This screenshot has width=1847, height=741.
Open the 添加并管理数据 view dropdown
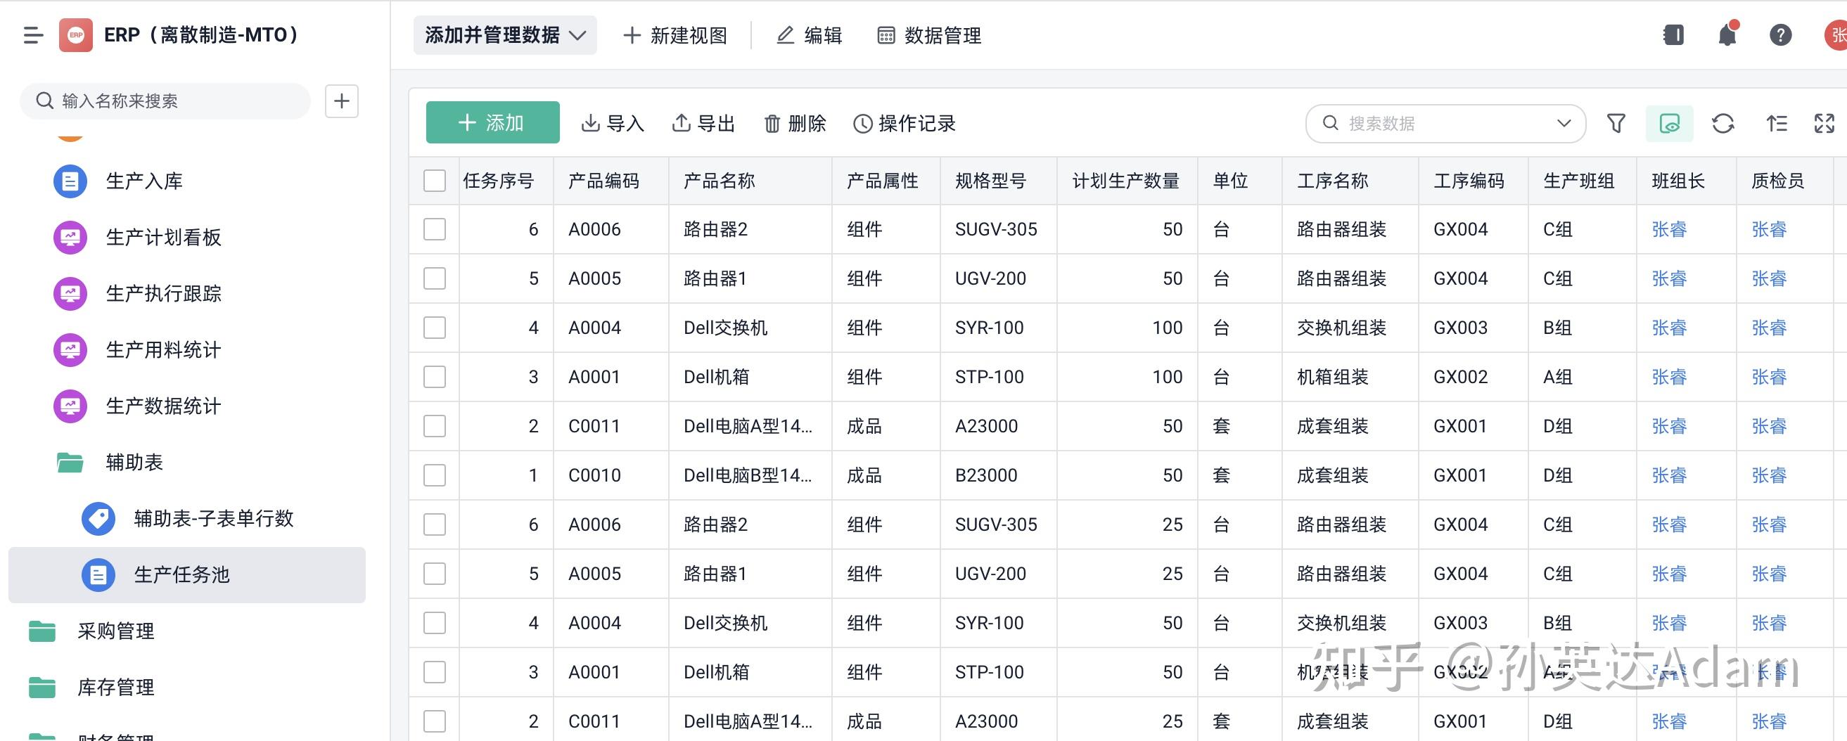tap(505, 35)
